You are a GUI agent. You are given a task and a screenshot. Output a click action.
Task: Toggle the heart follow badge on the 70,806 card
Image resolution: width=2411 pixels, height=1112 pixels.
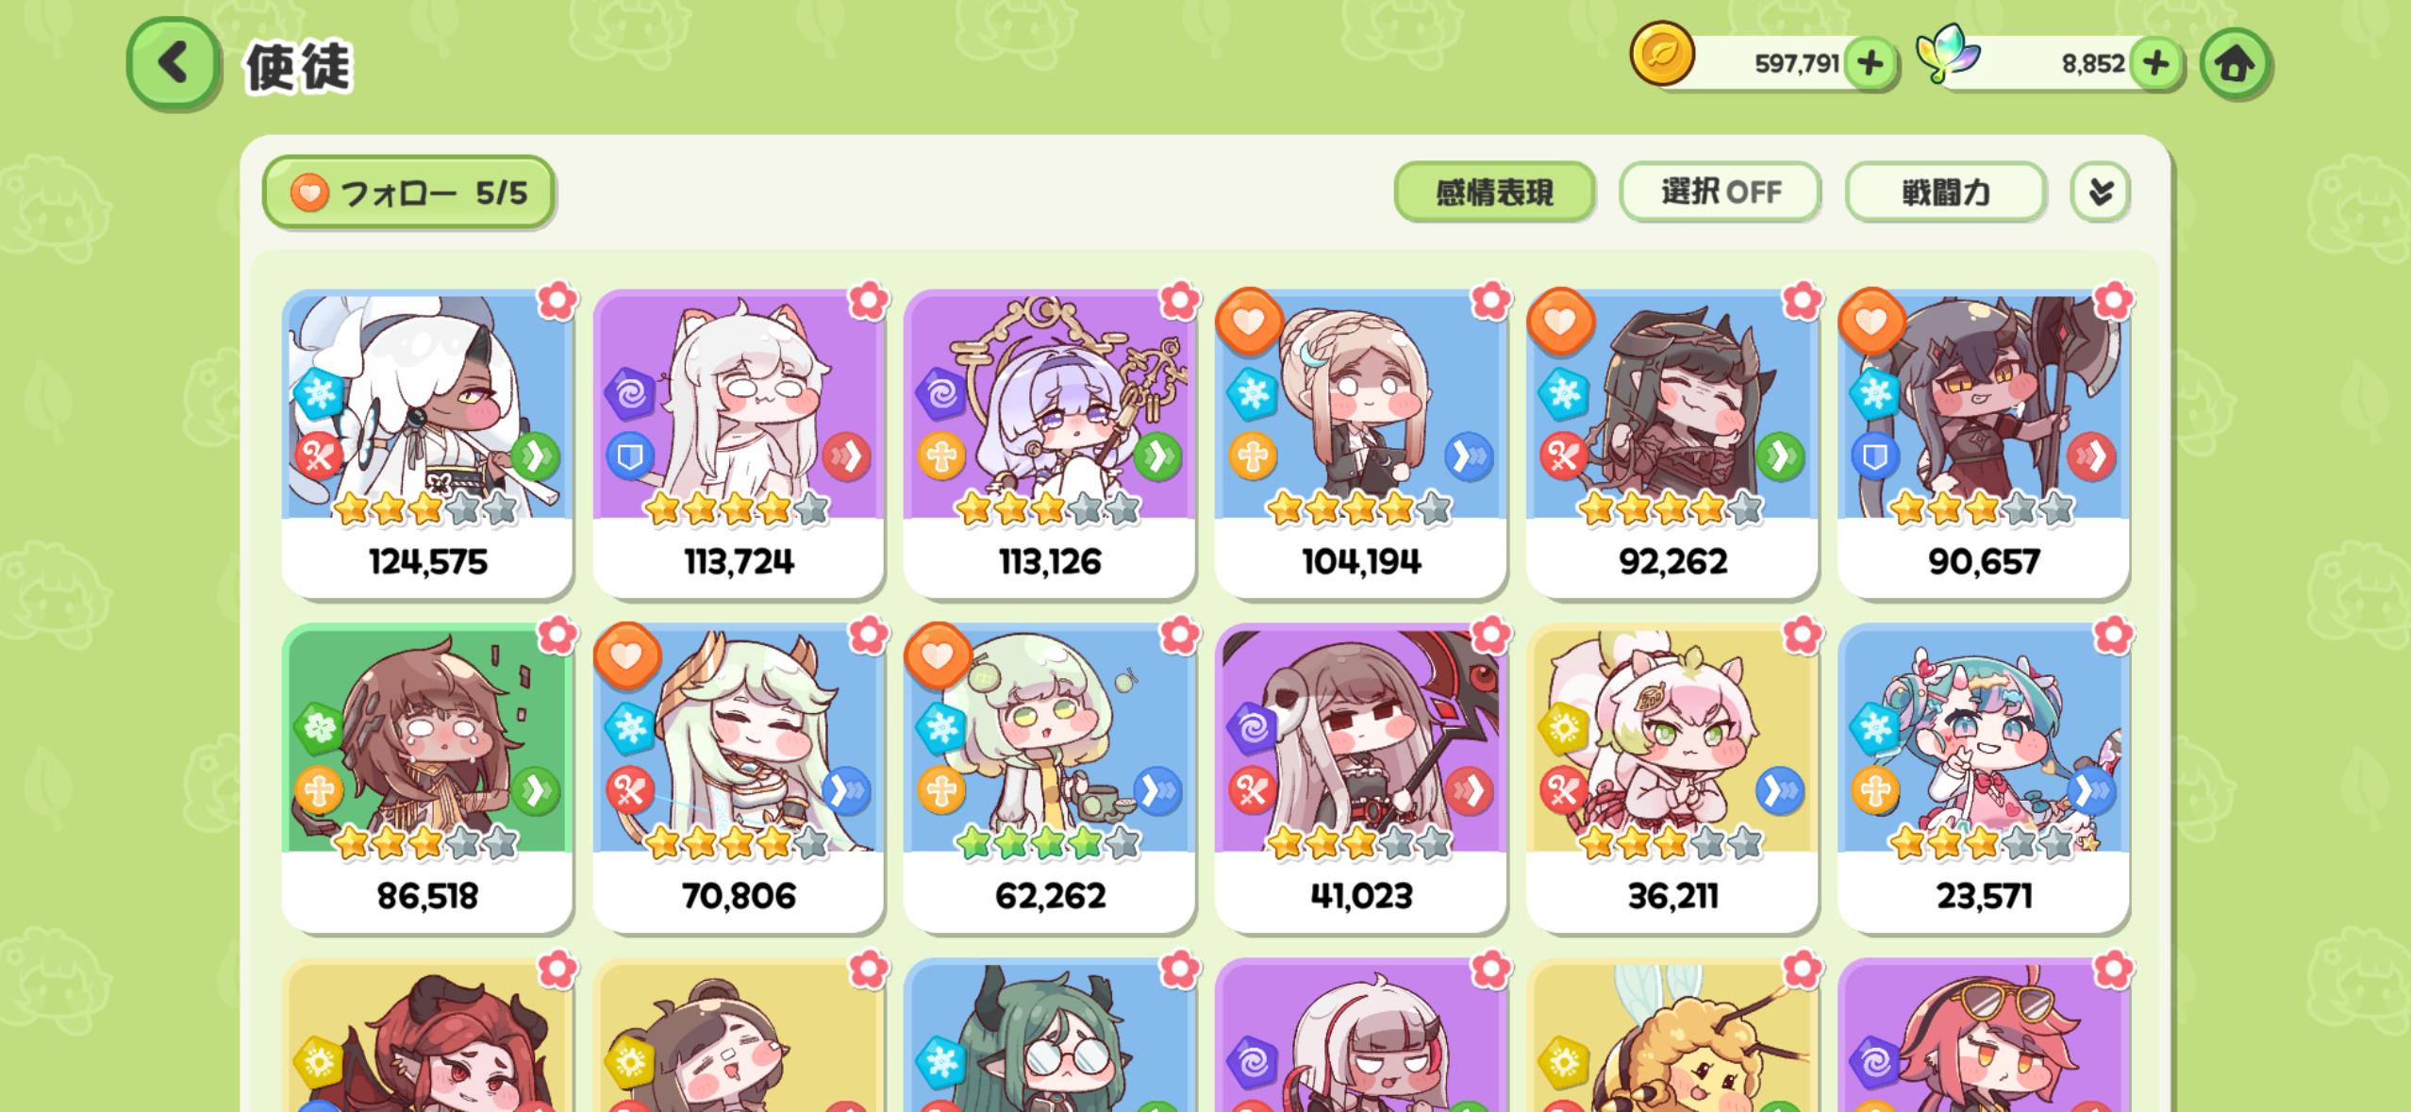(626, 656)
